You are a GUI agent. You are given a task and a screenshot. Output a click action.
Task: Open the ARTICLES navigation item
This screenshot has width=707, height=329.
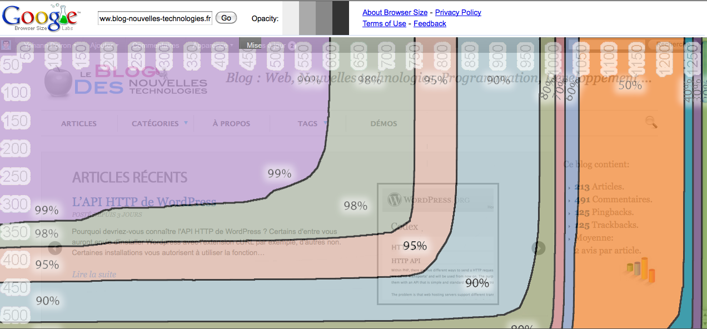79,123
